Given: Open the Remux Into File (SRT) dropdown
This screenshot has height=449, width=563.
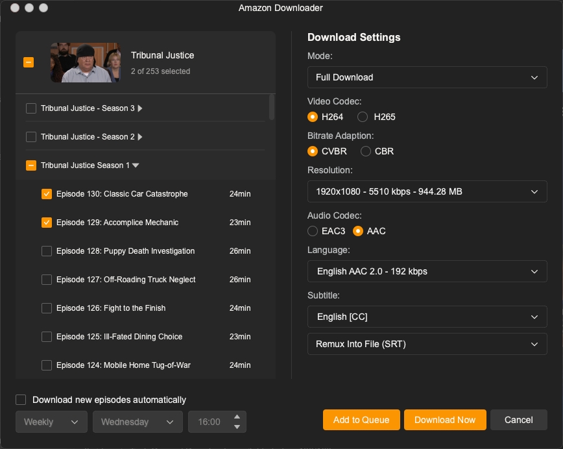Looking at the screenshot, I should pyautogui.click(x=427, y=344).
